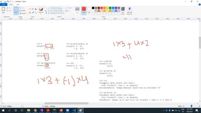The width and height of the screenshot is (201, 113).
Task: Expand the Select dropdown arrow
Action: click(16, 13)
